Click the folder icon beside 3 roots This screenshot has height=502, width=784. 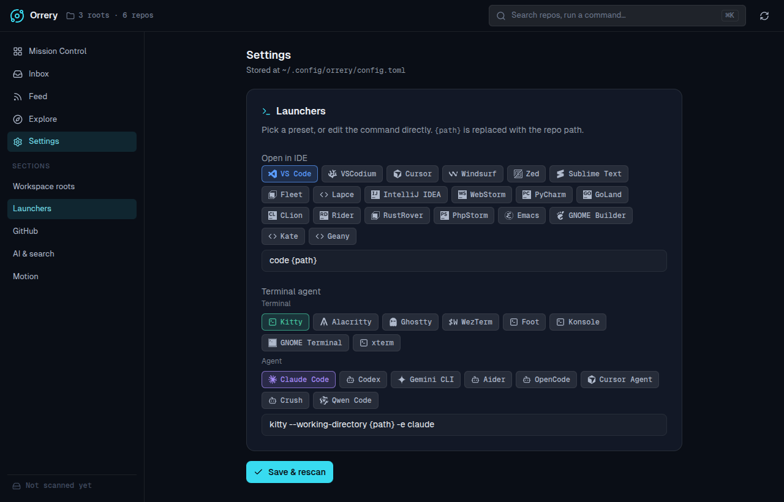tap(70, 15)
